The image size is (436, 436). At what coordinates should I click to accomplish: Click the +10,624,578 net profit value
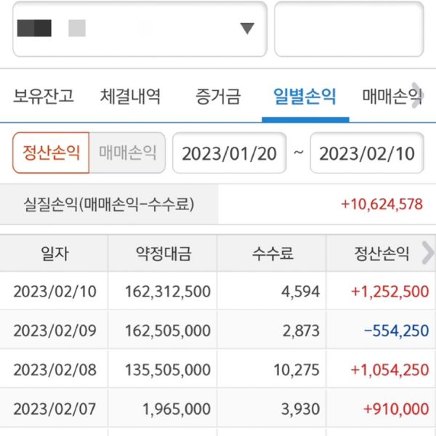click(381, 204)
